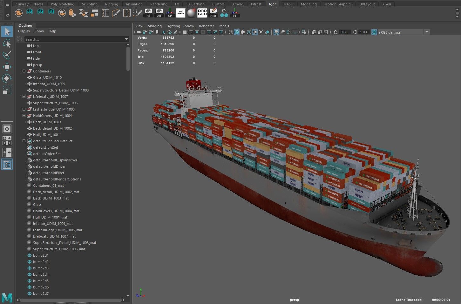Click the camera select icon in viewport toolbar
461x304 pixels.
click(x=139, y=32)
